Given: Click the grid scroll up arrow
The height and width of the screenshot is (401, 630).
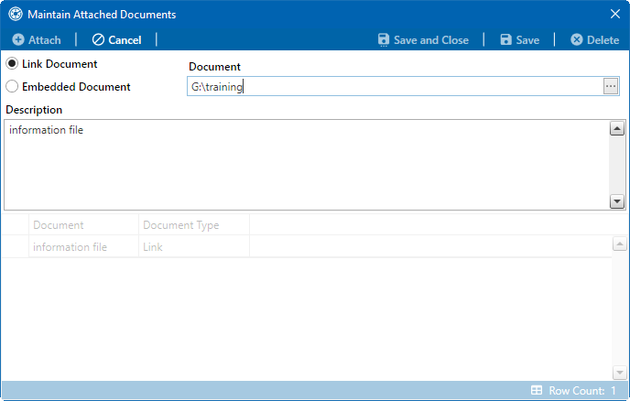Looking at the screenshot, I should pos(620,244).
